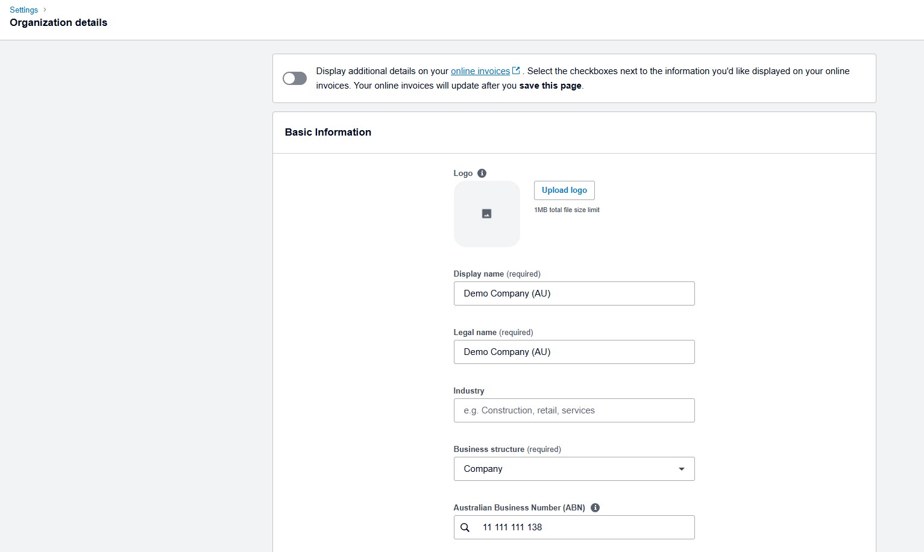The height and width of the screenshot is (552, 924).
Task: Click inside the Display name field
Action: point(574,293)
